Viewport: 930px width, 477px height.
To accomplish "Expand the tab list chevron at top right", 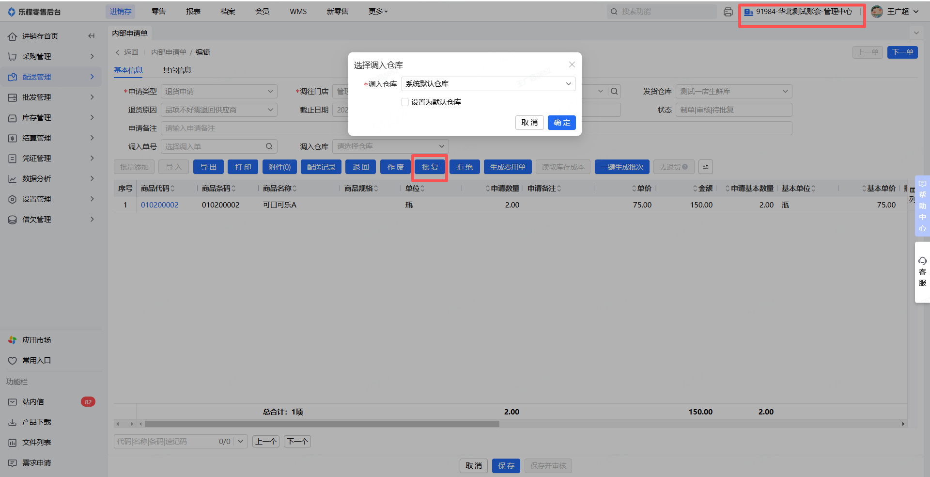I will 916,33.
